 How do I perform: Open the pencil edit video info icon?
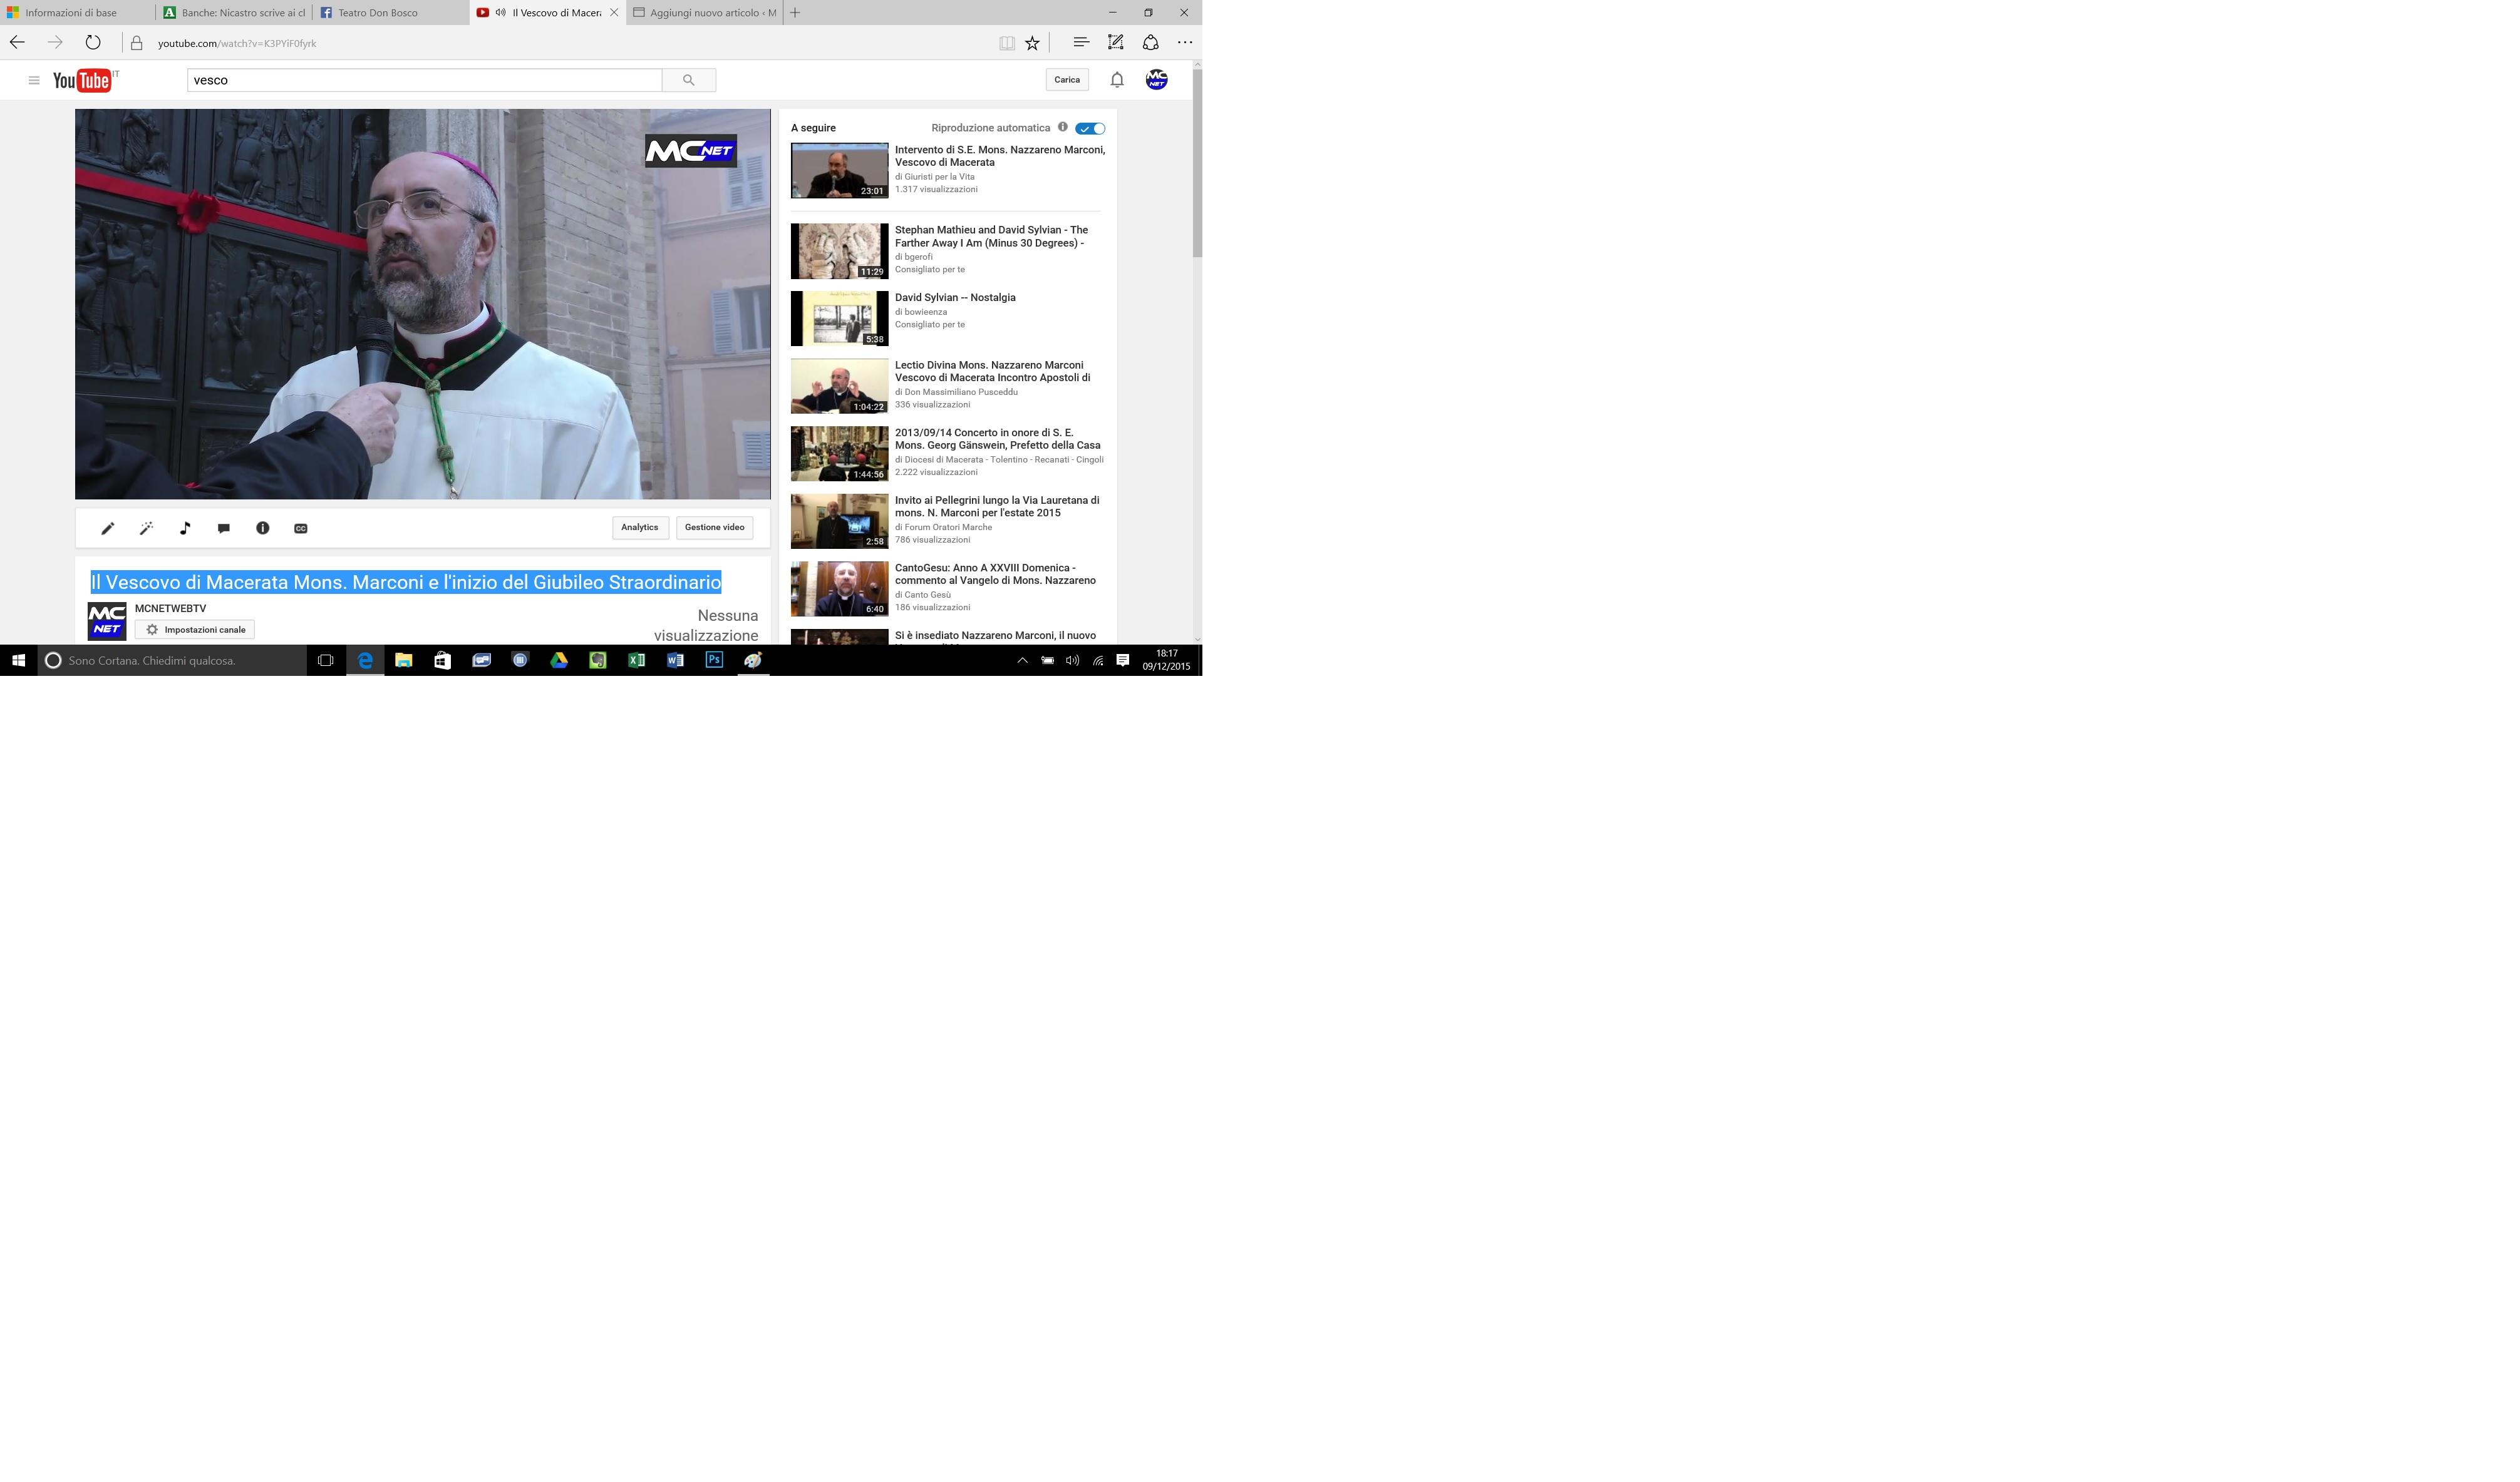(x=108, y=529)
